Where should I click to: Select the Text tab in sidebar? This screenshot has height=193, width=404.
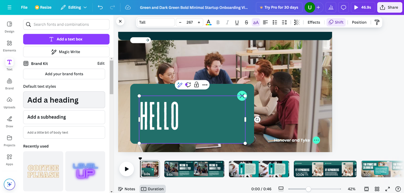coord(9,65)
